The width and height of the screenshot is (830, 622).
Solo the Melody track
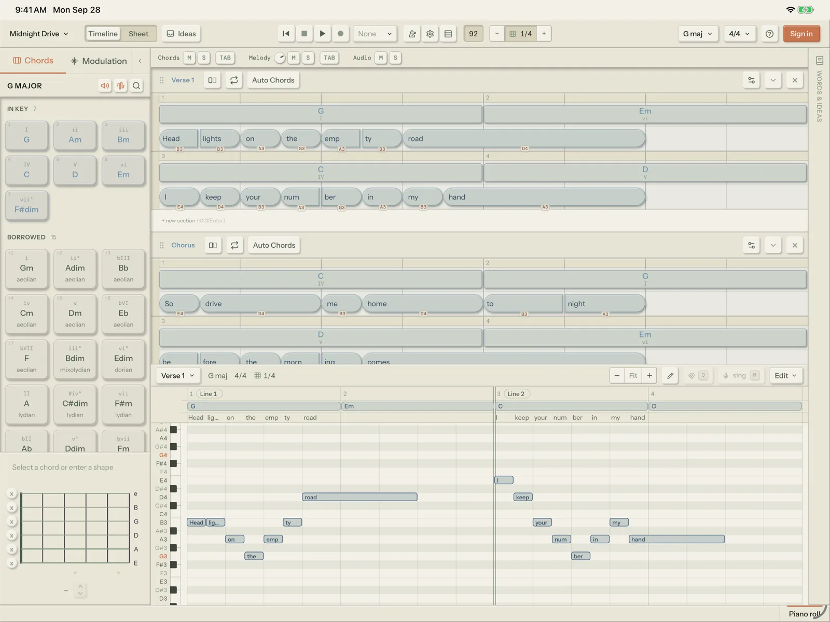(308, 58)
